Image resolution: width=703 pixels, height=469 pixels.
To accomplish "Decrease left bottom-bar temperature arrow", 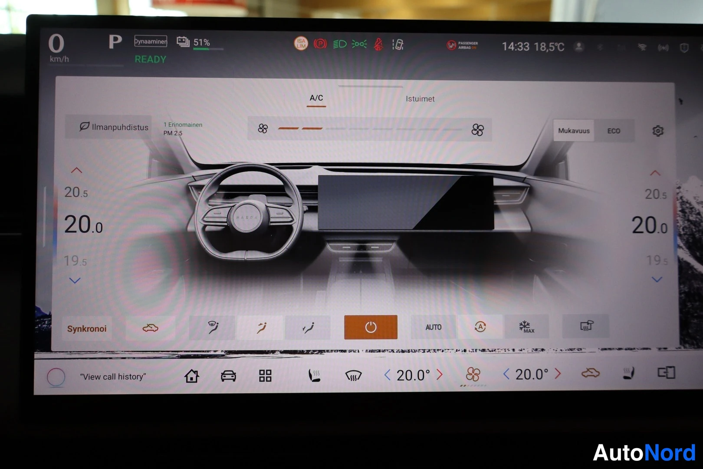I will click(x=388, y=375).
